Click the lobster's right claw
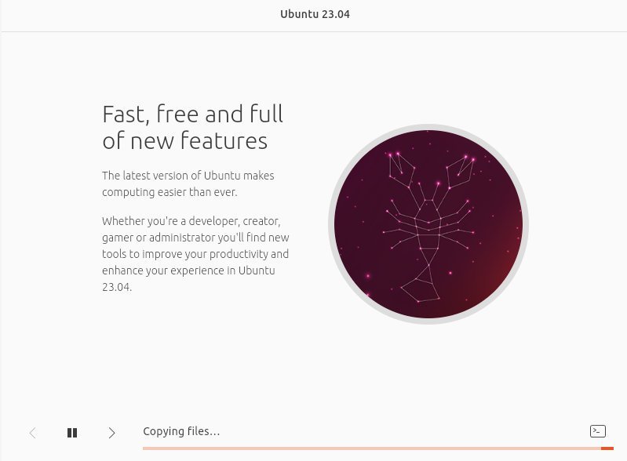The width and height of the screenshot is (627, 461). pyautogui.click(x=460, y=171)
